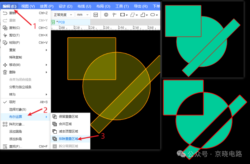Open the 工具 (T) menu
Screen dimensions: 250x164
(x=122, y=6)
